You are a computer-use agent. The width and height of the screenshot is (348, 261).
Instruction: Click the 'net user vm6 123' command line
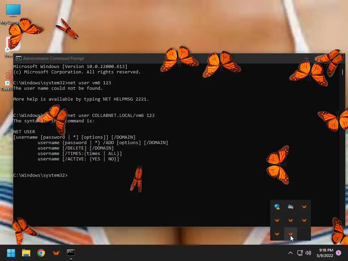coord(62,83)
